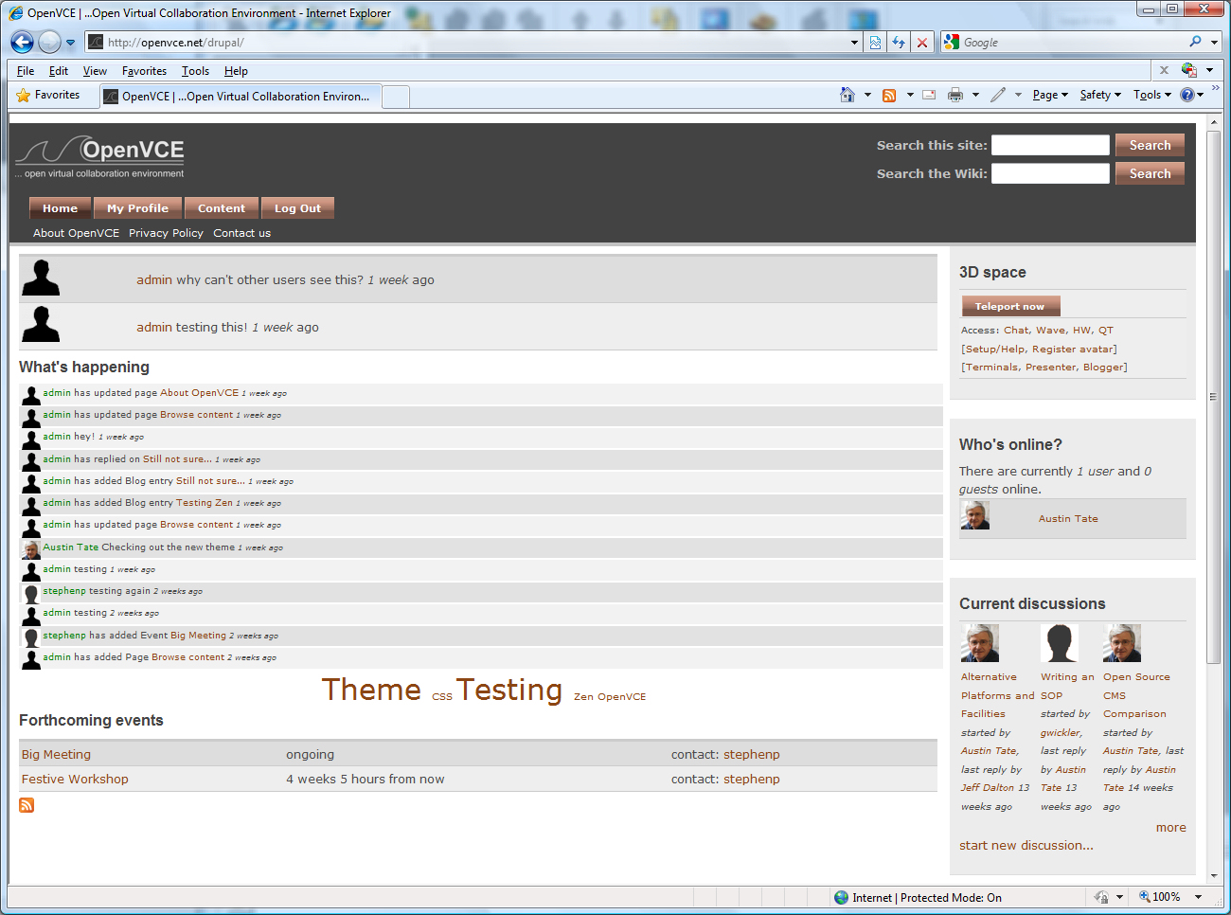Open the Privacy Policy link
Screen dimensions: 1231x915
[x=166, y=233]
